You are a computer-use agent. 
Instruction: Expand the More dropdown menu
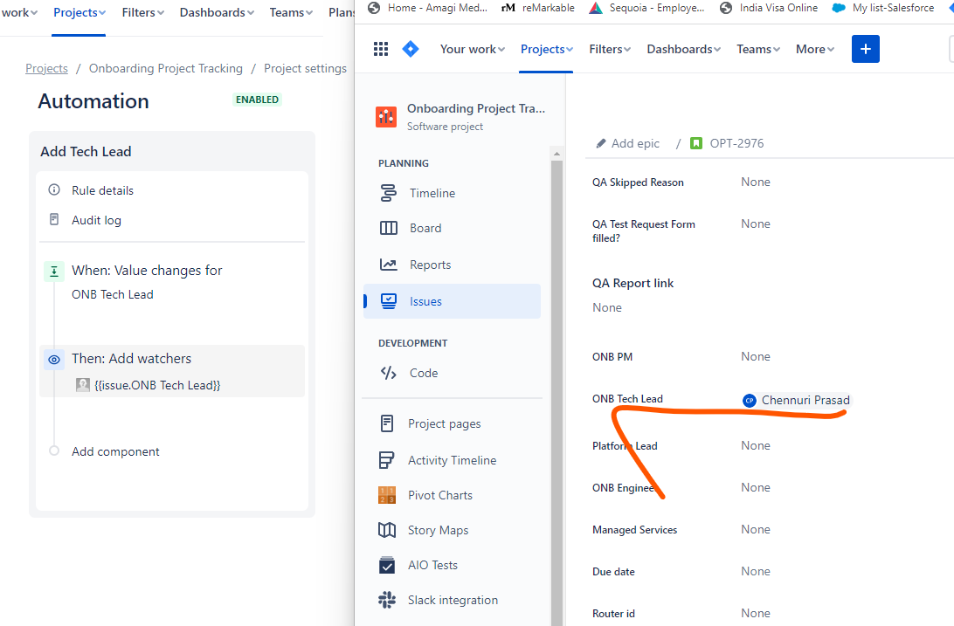pyautogui.click(x=815, y=49)
